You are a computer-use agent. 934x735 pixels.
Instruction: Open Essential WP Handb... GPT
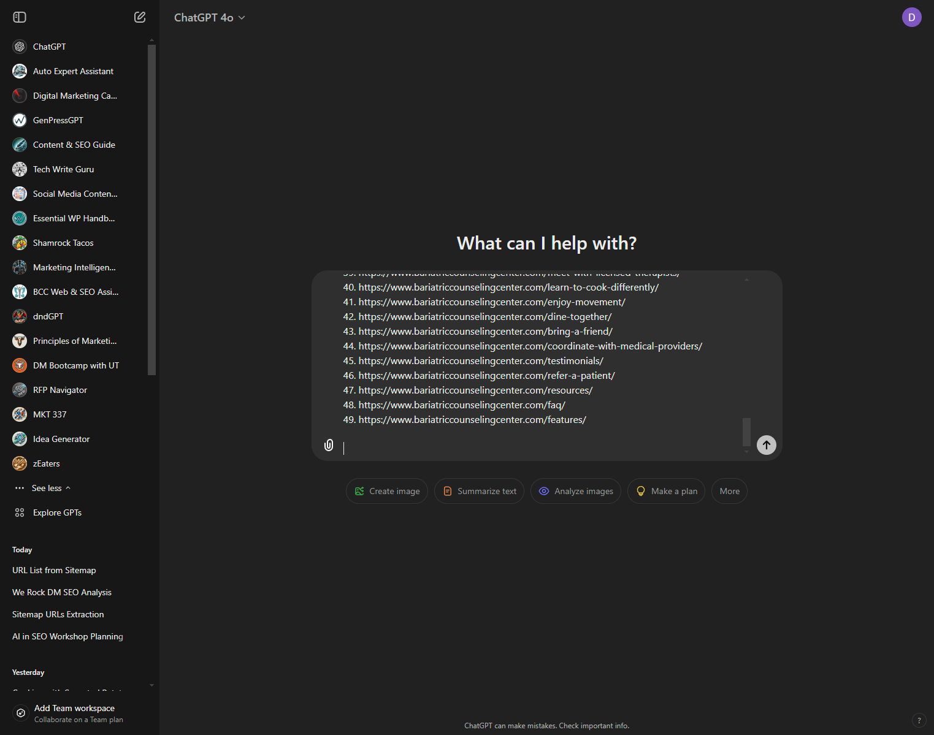tap(74, 218)
